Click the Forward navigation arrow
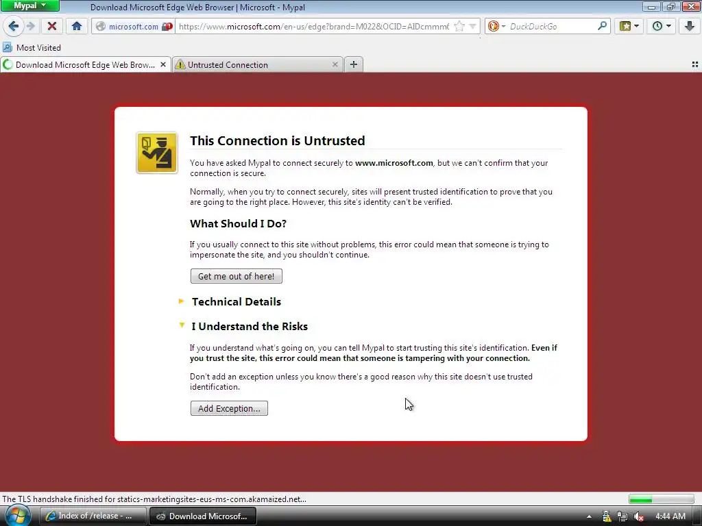Screen dimensions: 702x526 pos(31,27)
